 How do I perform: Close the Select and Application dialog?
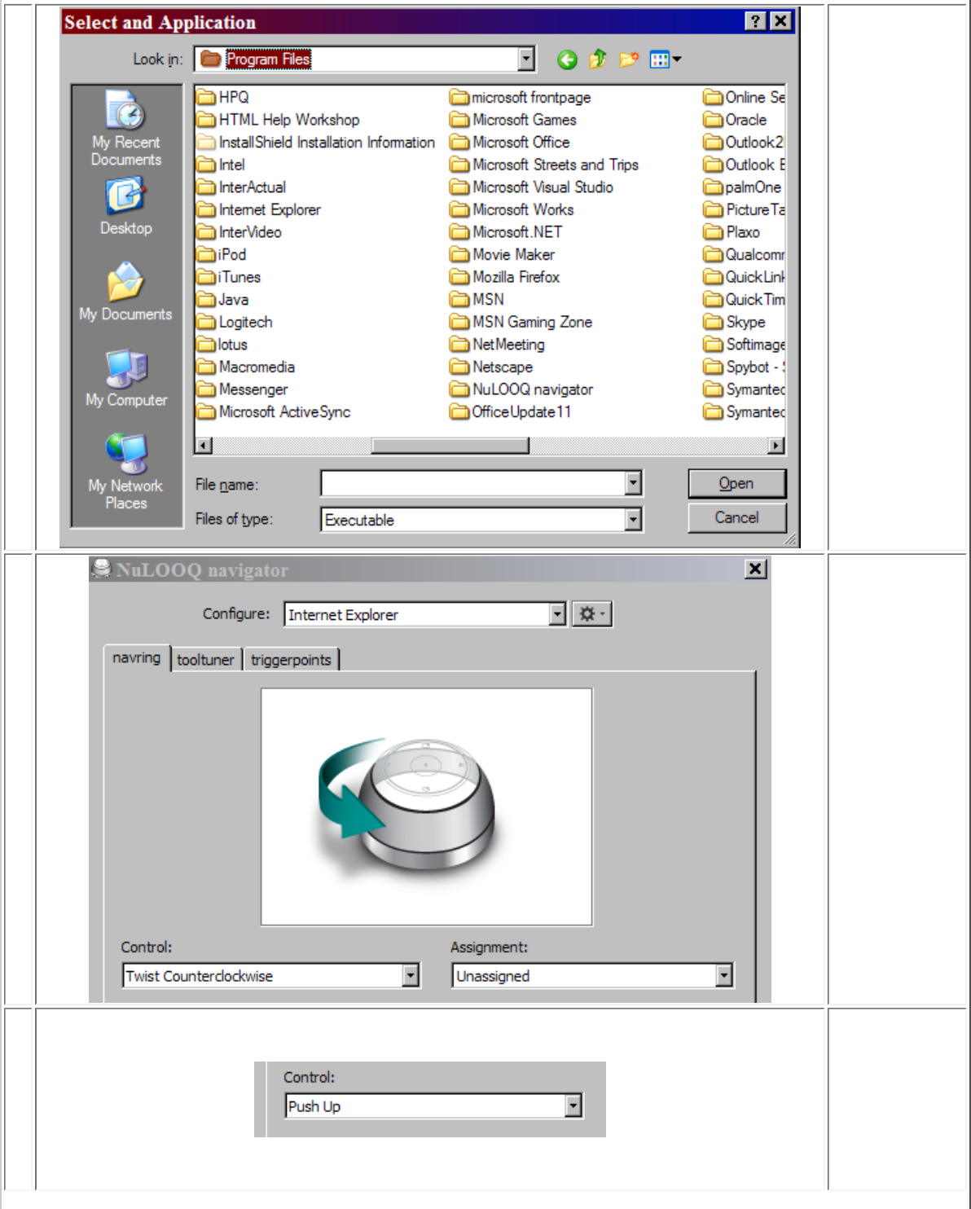[780, 21]
